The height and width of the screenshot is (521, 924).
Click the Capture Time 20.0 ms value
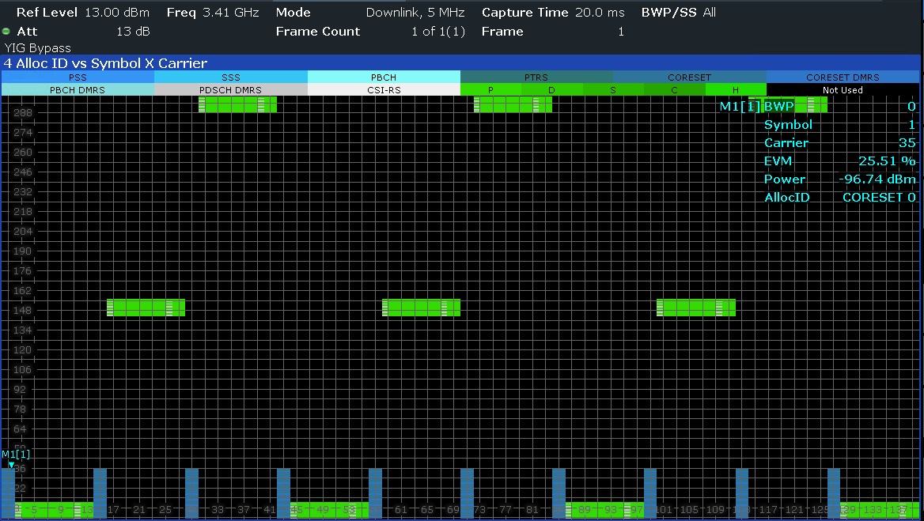tap(600, 13)
